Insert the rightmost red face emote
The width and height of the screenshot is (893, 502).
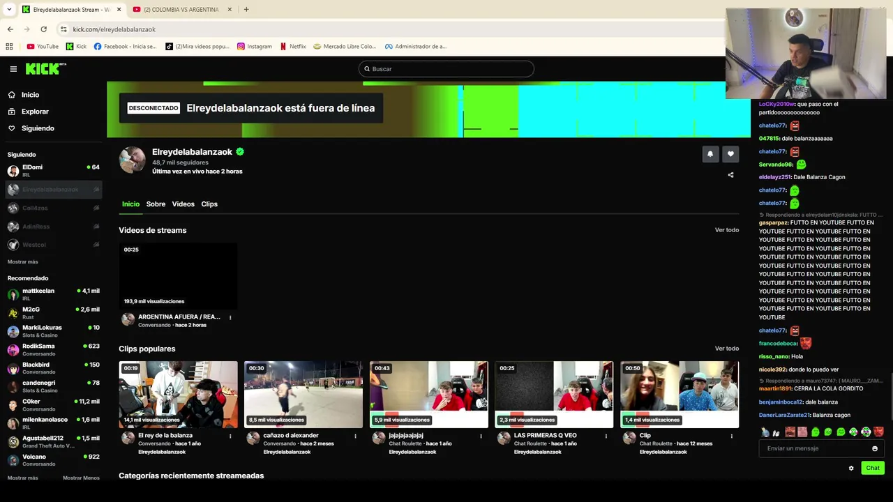tap(878, 432)
